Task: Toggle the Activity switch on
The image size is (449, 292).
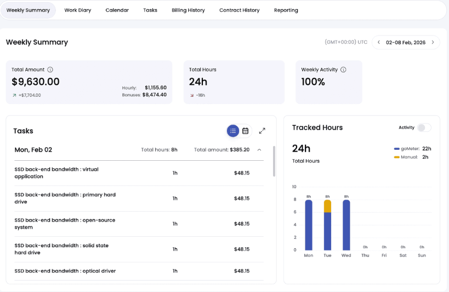Action: pyautogui.click(x=424, y=127)
